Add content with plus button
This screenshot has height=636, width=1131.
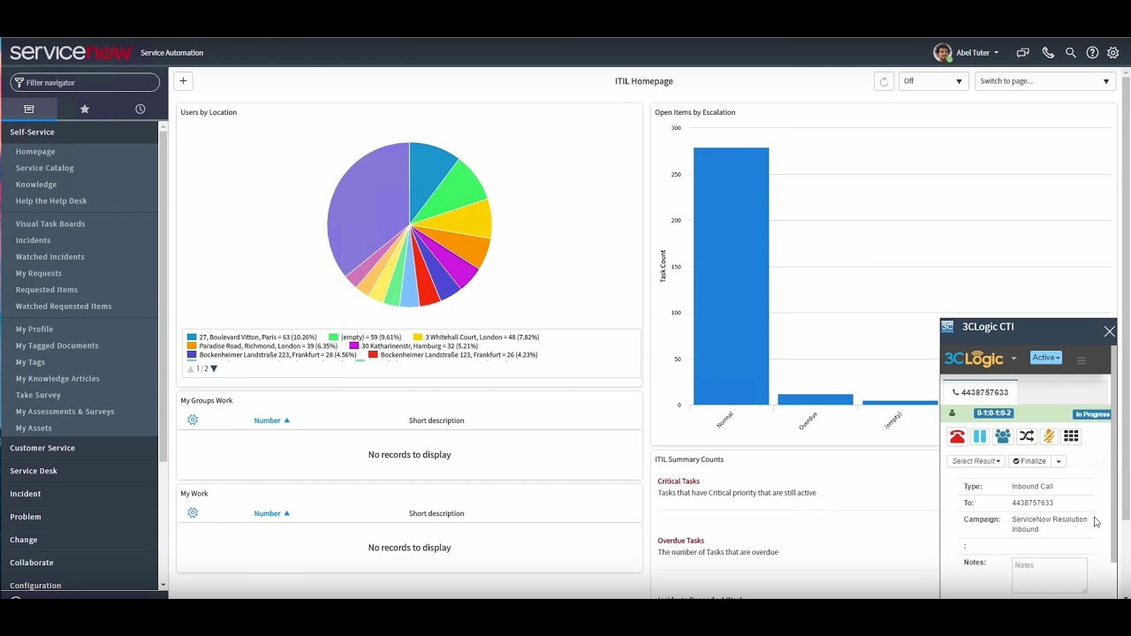183,81
